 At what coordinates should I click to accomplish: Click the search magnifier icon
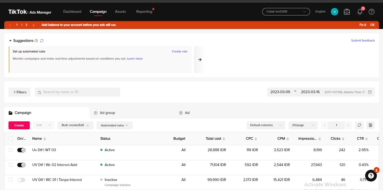coord(39,93)
